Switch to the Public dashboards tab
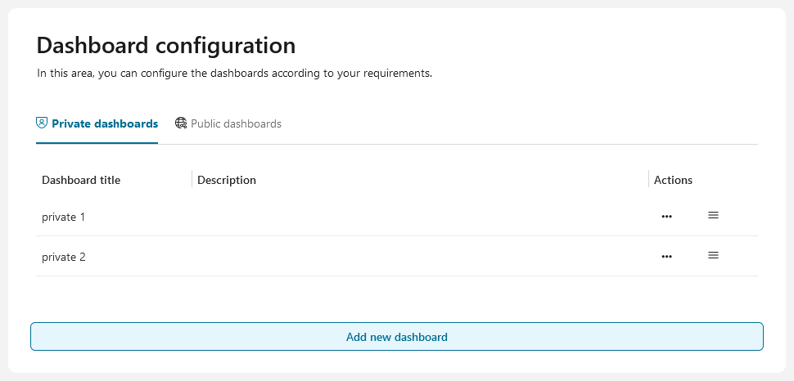 click(x=236, y=124)
